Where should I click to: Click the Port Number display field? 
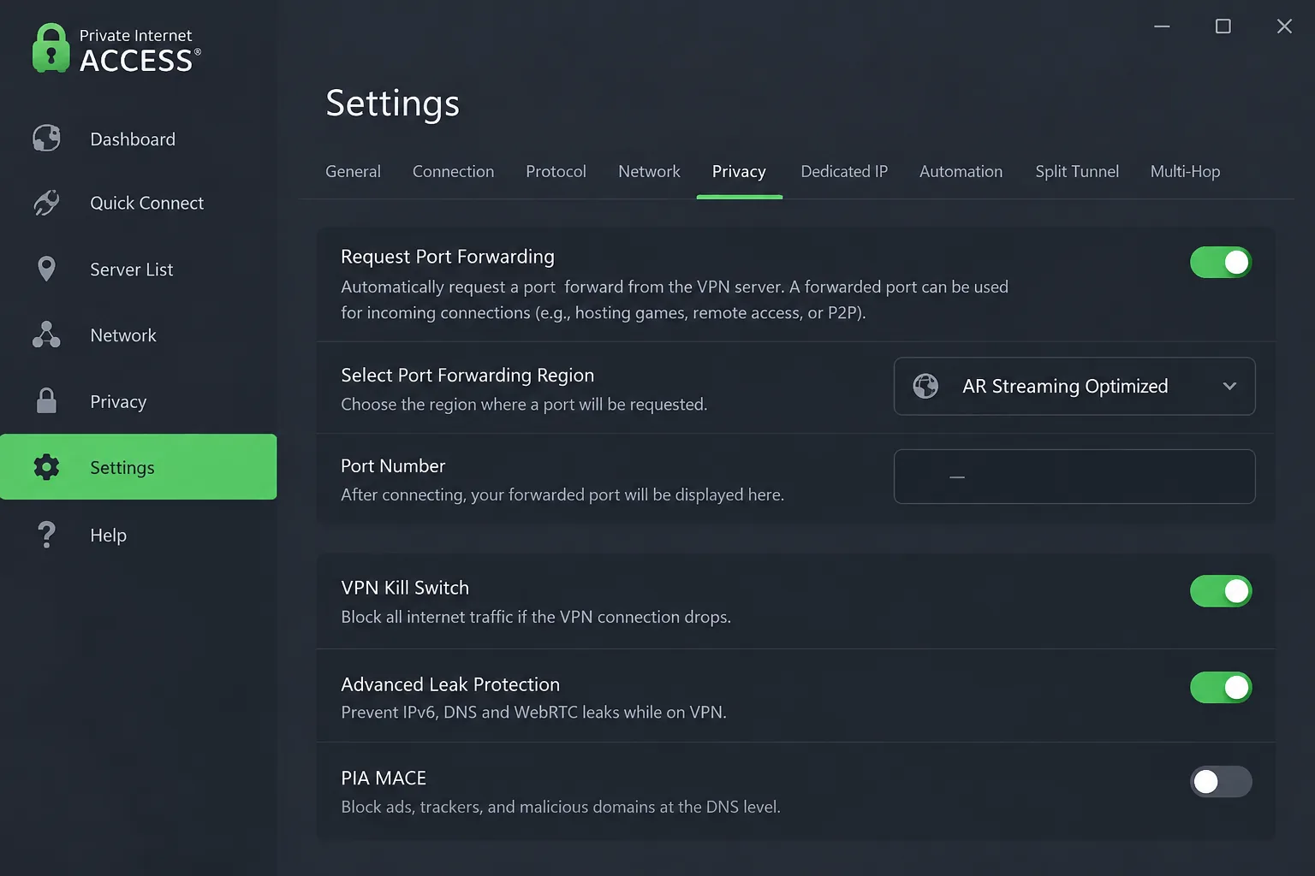(x=1074, y=476)
